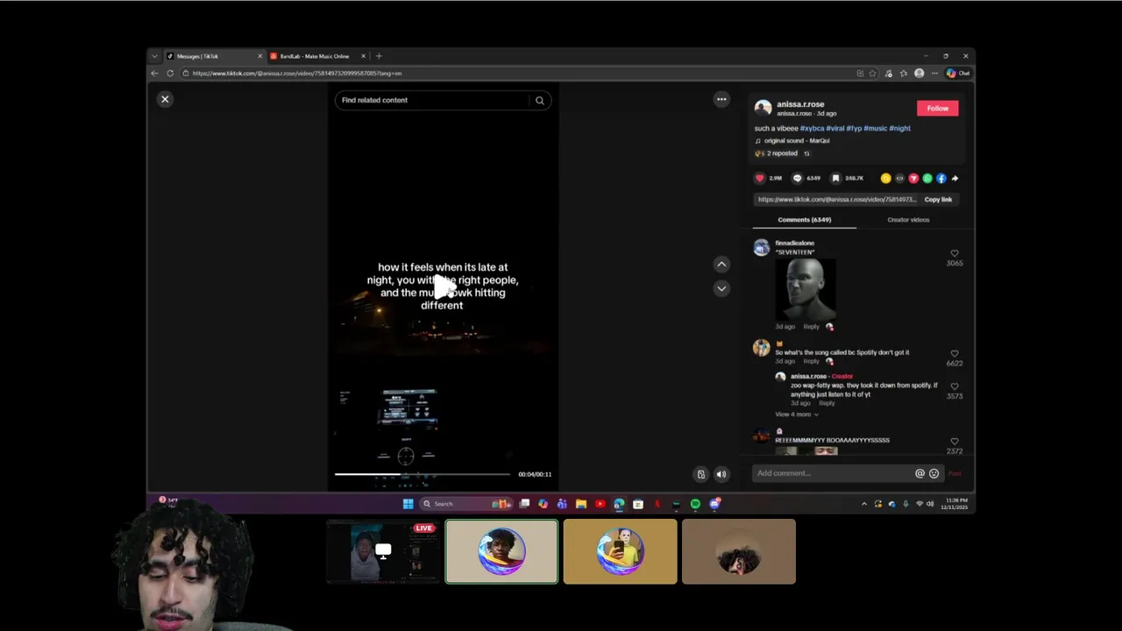1122x631 pixels.
Task: Share the video to WhatsApp
Action: pyautogui.click(x=927, y=178)
